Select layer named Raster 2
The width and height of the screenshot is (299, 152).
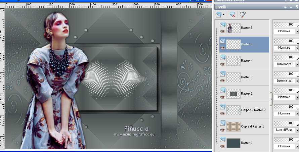[x=247, y=94]
